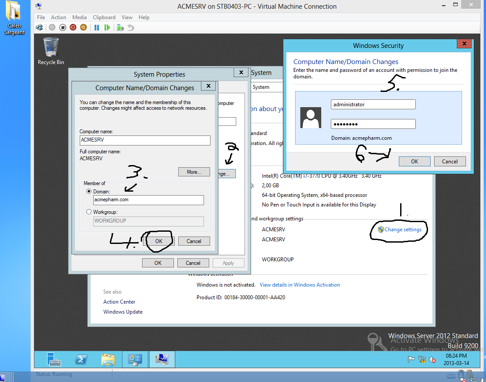
Task: Click the green Reset/resume play icon
Action: pos(107,27)
